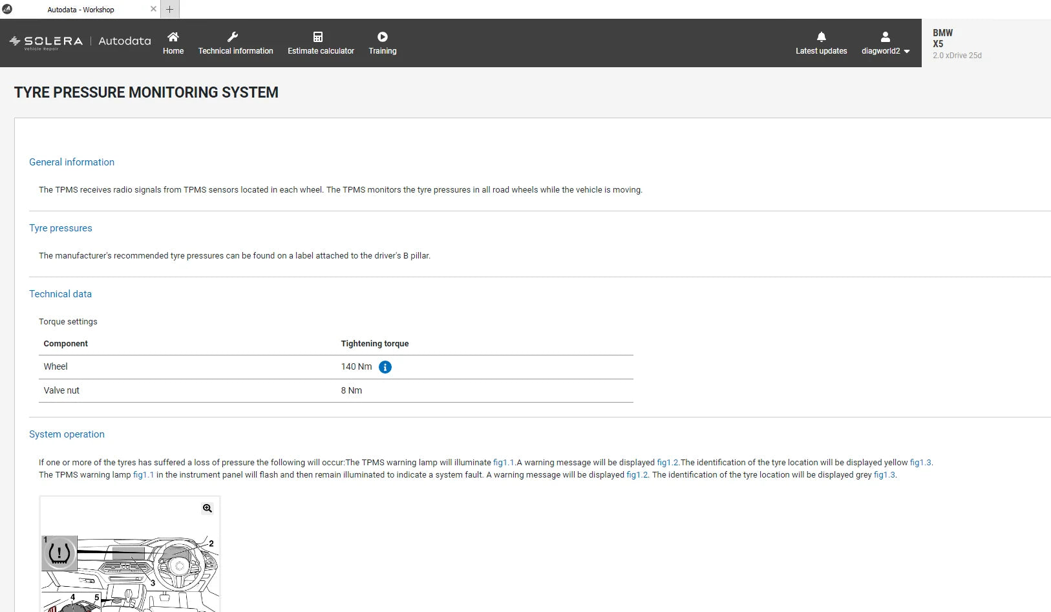Open Latest updates bell icon
Screen dimensions: 1051x612
[821, 37]
